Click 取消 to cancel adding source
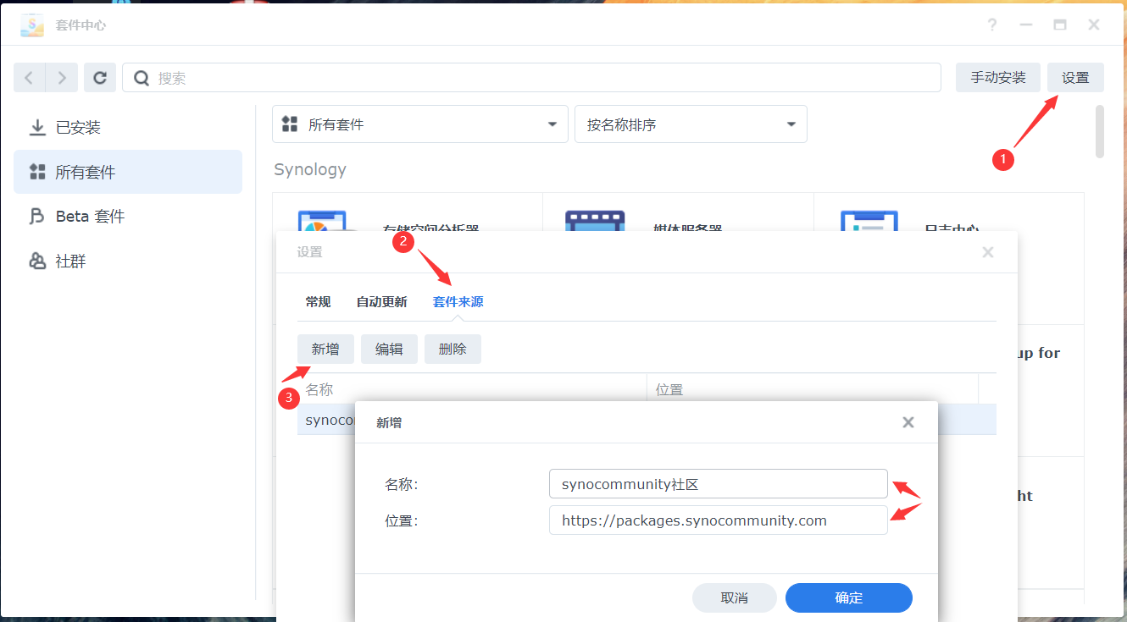The width and height of the screenshot is (1127, 622). (x=734, y=597)
